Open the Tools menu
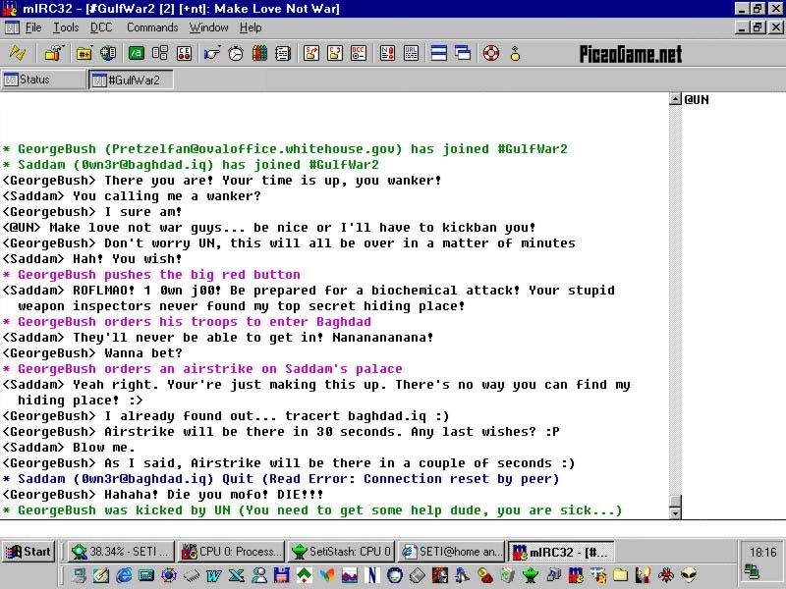 66,27
